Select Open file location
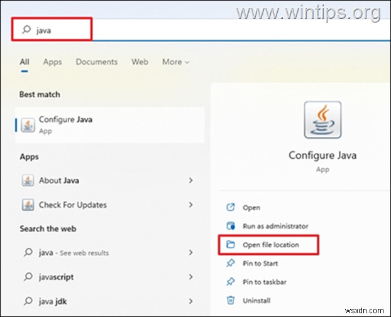 (x=271, y=245)
